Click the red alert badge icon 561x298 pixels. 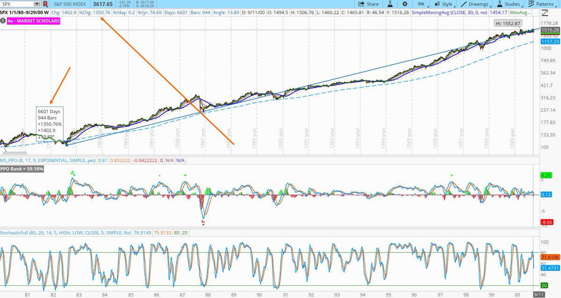(x=45, y=4)
